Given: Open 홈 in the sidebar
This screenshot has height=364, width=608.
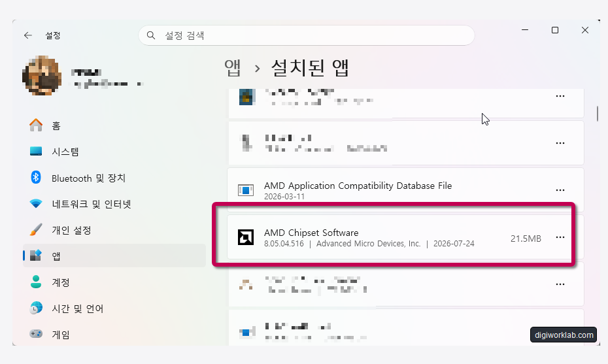Looking at the screenshot, I should [x=114, y=125].
